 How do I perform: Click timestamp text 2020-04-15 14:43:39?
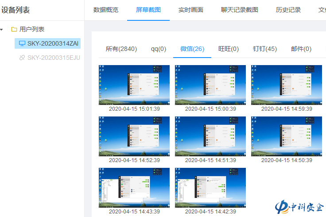[134, 211]
